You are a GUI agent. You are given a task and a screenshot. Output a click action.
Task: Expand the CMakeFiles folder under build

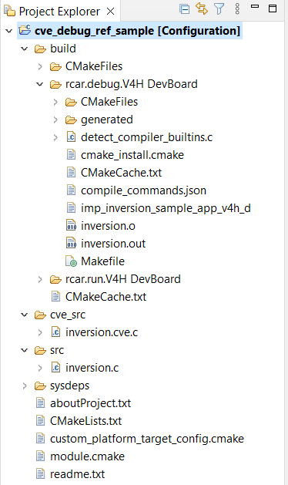click(40, 66)
